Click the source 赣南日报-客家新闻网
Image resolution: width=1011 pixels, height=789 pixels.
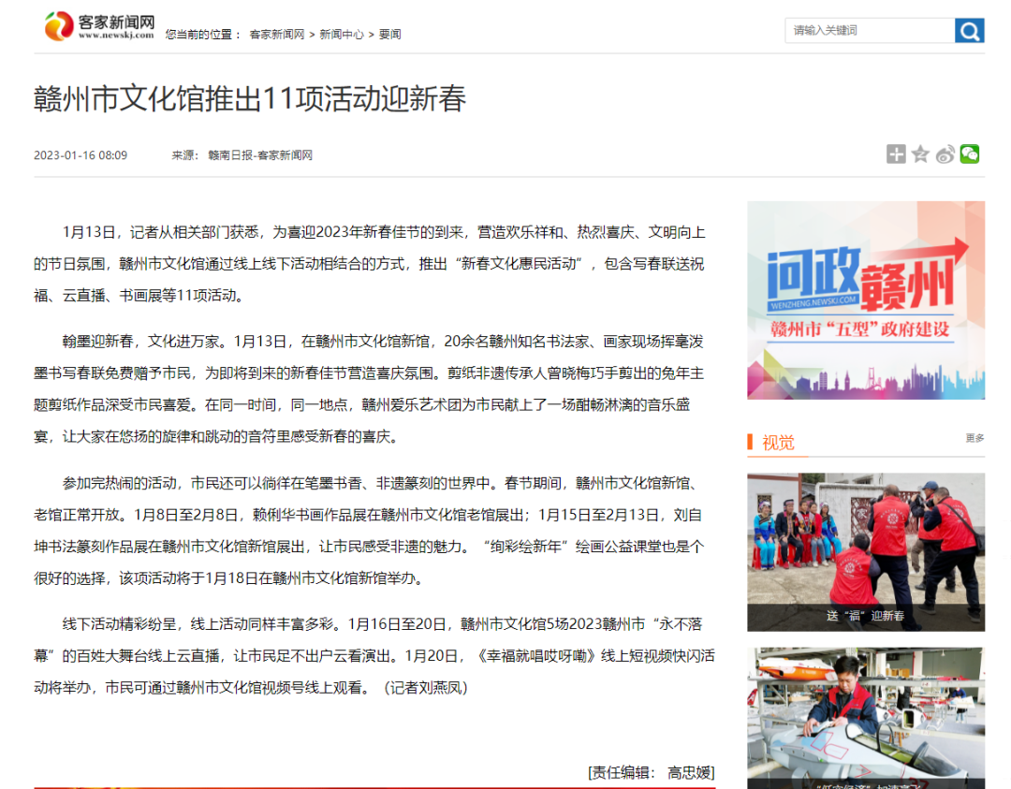[x=260, y=155]
